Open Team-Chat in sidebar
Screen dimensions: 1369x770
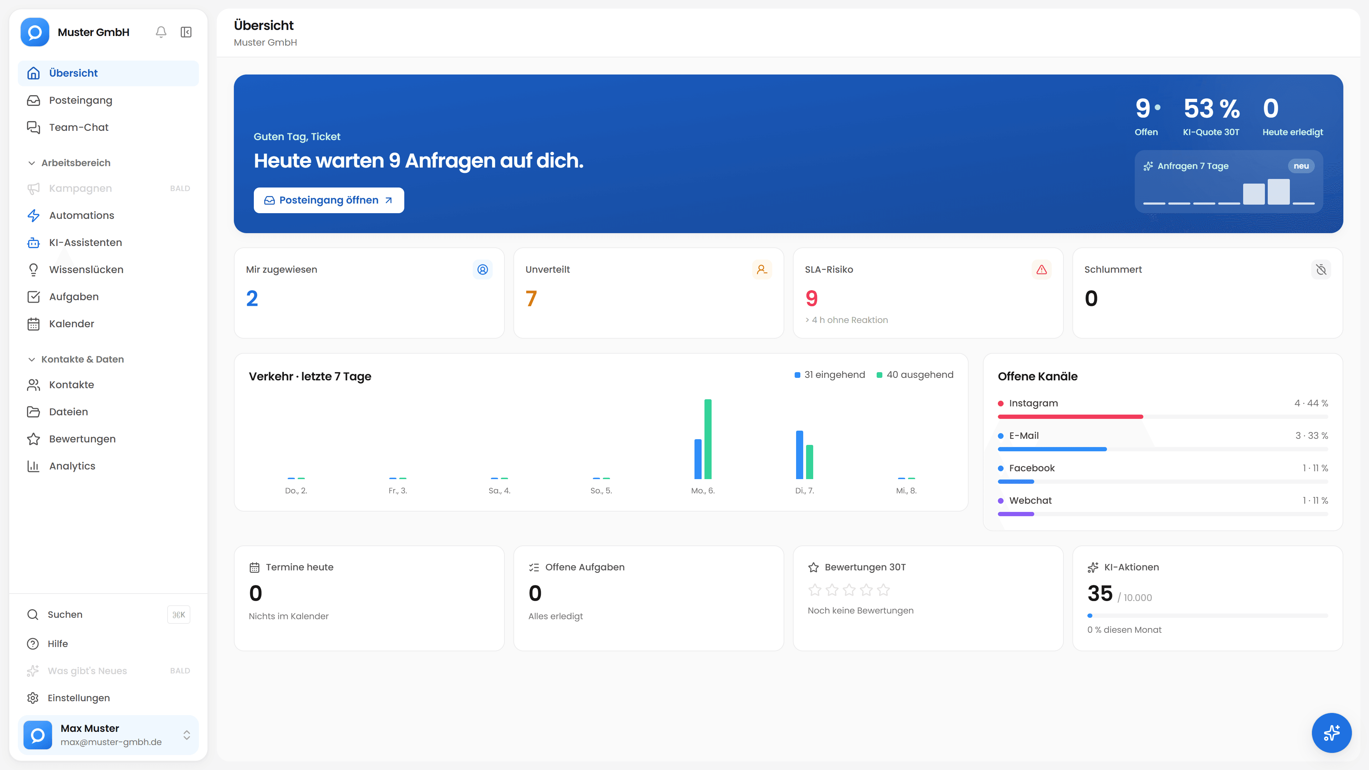(108, 127)
